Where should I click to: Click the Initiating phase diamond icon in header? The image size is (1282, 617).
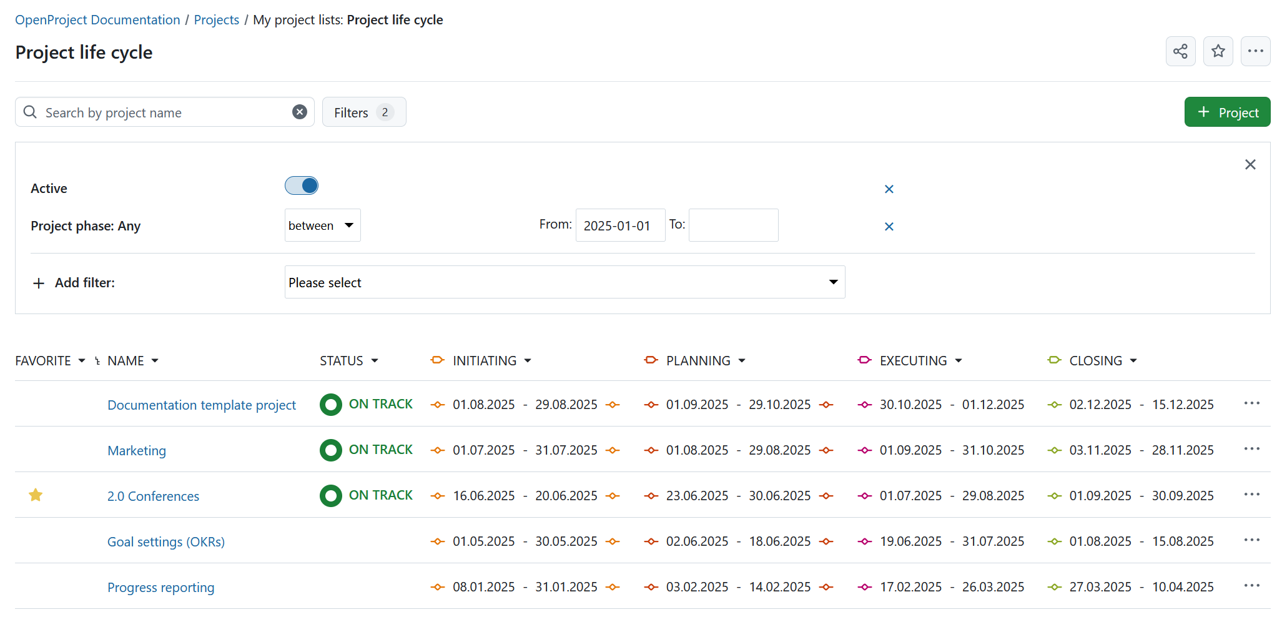(437, 360)
